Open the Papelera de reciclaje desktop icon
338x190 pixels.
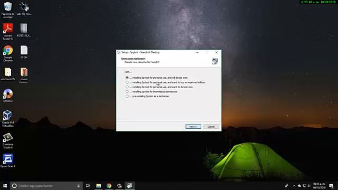(x=8, y=9)
